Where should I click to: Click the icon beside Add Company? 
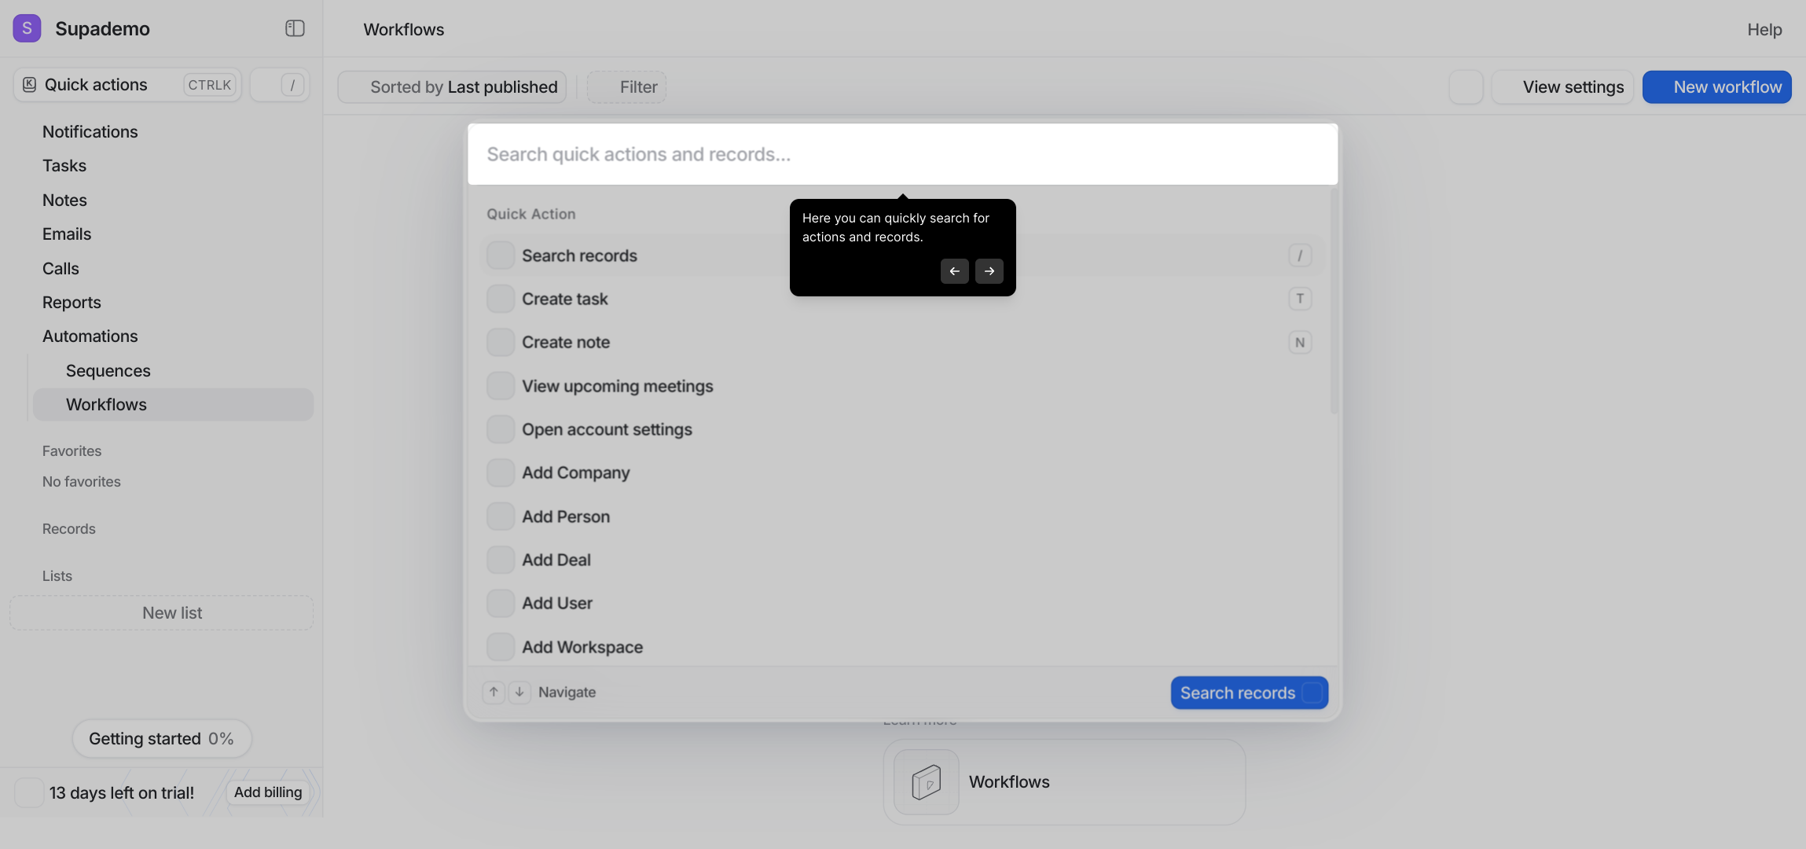(x=500, y=472)
